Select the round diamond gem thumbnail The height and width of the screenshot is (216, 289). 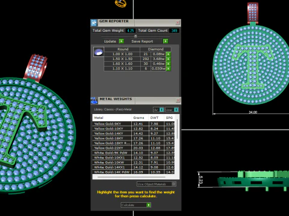(99, 52)
